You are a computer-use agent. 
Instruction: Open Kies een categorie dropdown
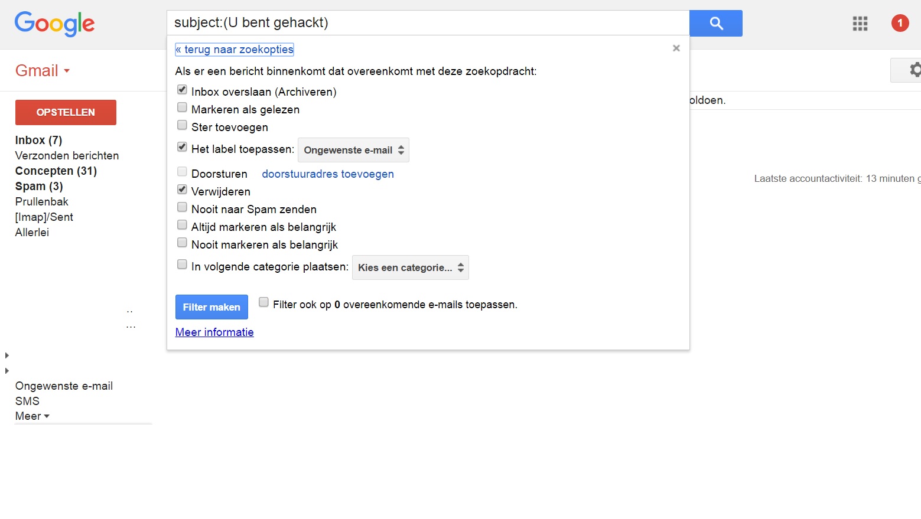pyautogui.click(x=410, y=267)
